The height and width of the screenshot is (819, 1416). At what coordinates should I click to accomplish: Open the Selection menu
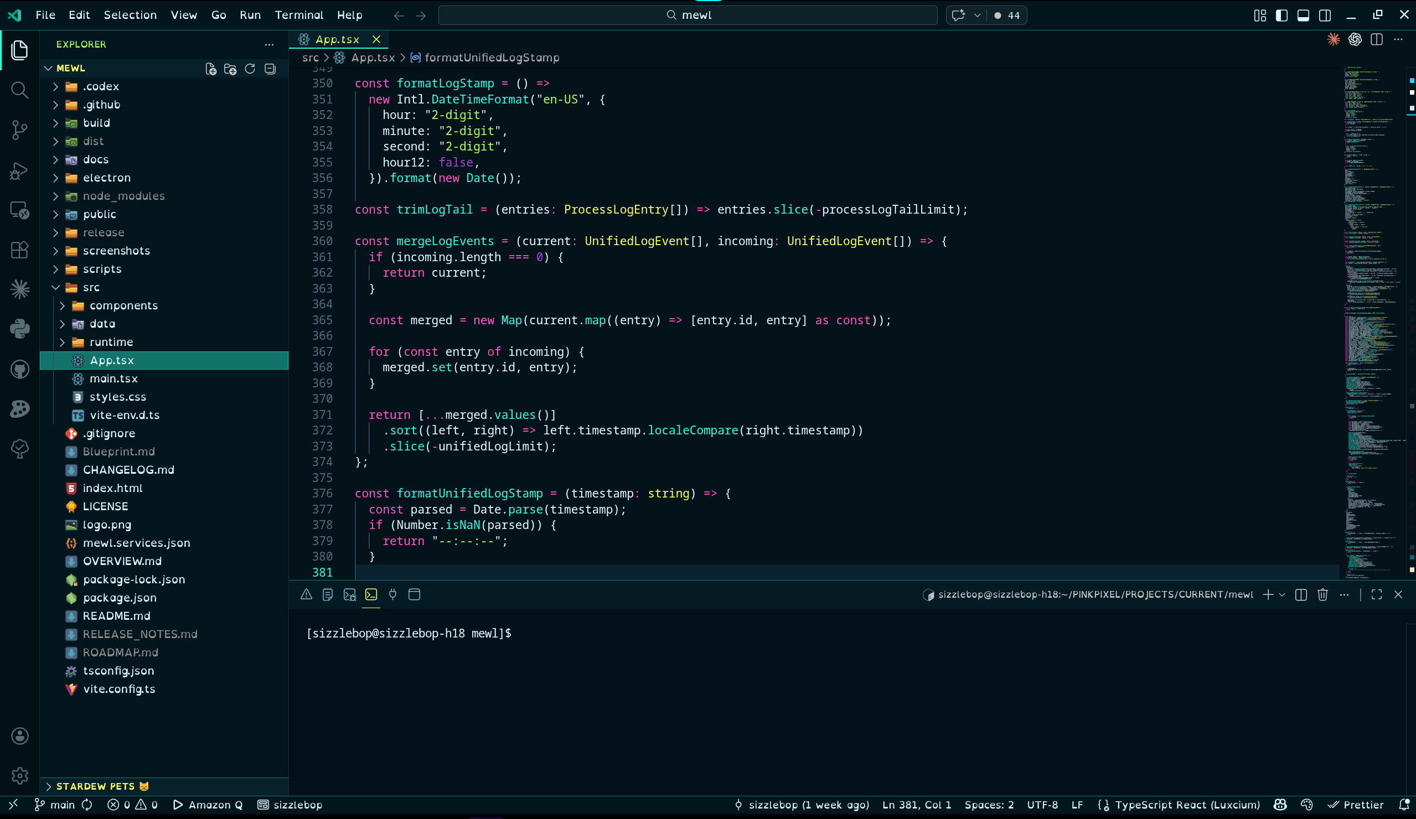click(130, 15)
